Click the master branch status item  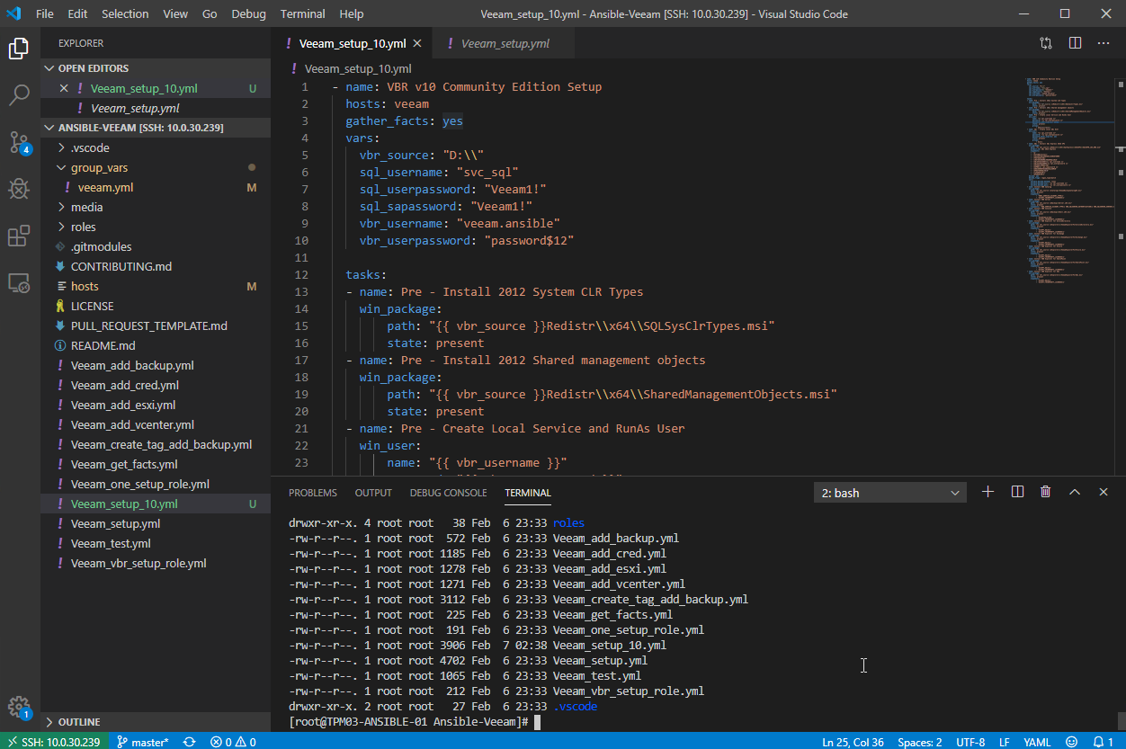(143, 742)
